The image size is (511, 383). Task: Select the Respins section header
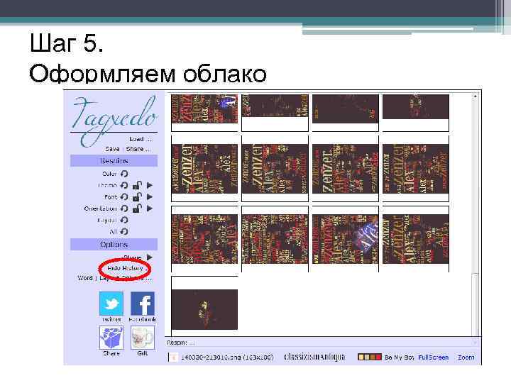coord(114,161)
